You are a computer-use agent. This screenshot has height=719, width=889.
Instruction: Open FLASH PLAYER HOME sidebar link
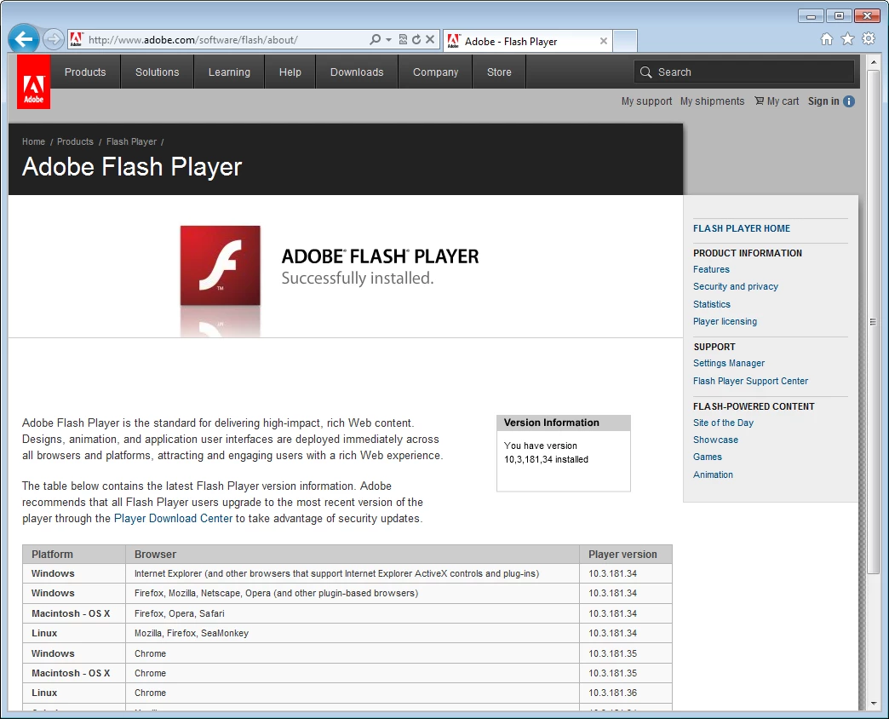[x=742, y=228]
